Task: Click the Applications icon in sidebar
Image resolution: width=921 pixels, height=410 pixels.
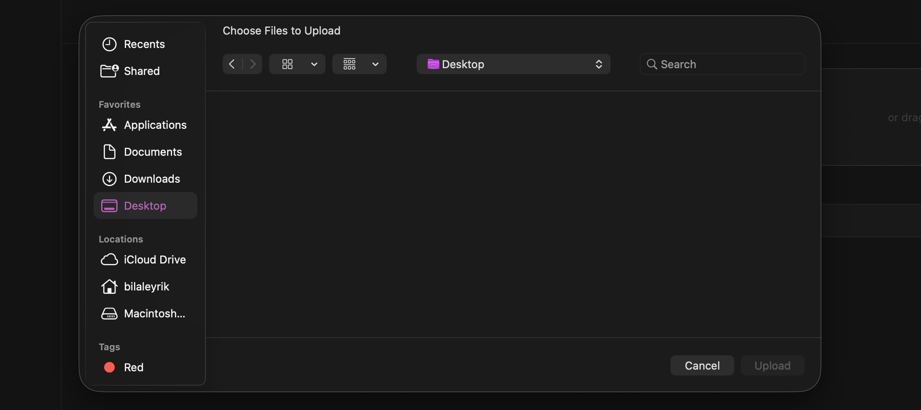Action: [109, 125]
